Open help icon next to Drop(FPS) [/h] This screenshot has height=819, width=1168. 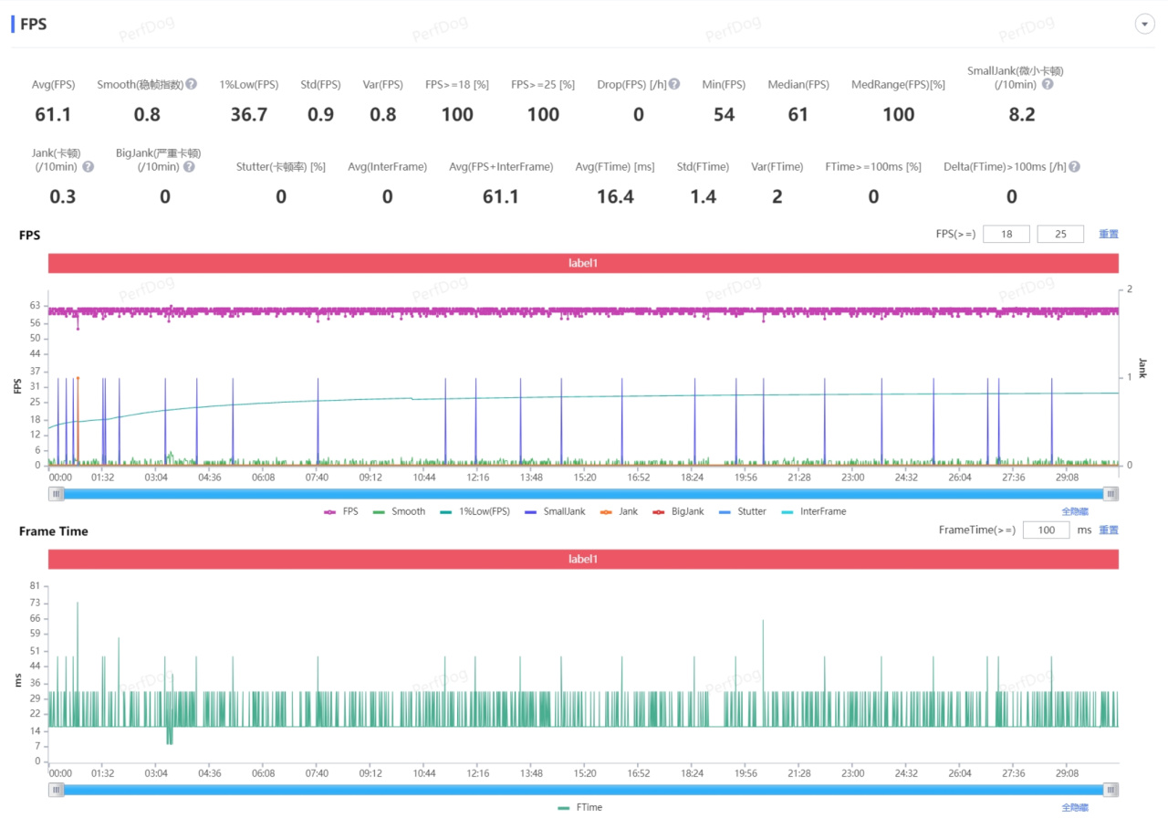[x=673, y=84]
